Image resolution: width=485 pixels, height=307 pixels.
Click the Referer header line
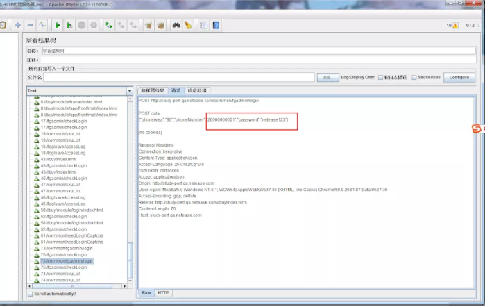click(192, 202)
